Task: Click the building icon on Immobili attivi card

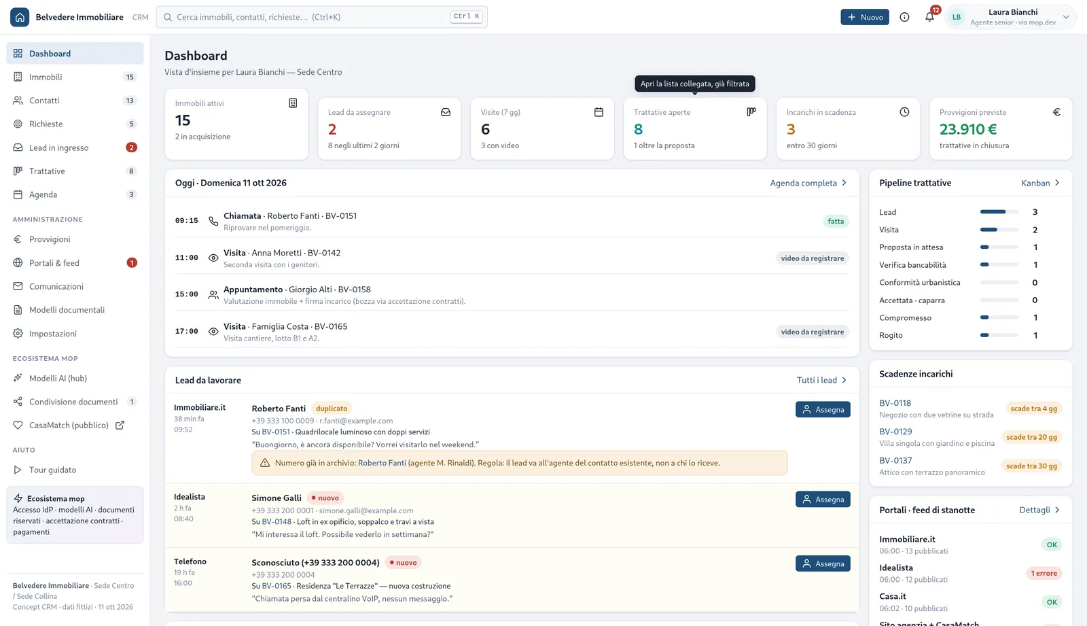Action: tap(293, 103)
